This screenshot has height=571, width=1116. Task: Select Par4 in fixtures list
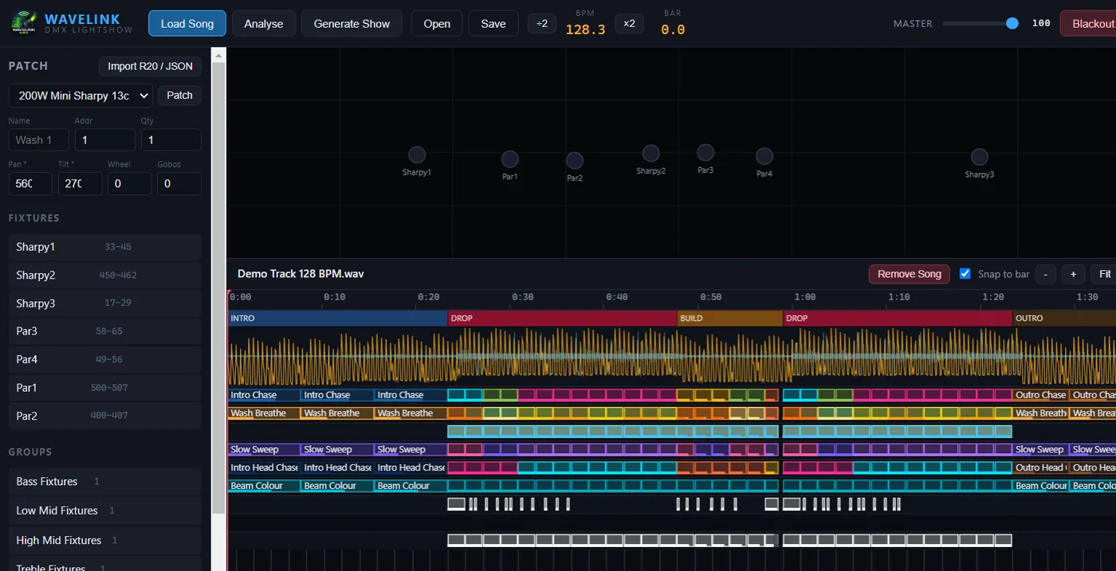(104, 359)
